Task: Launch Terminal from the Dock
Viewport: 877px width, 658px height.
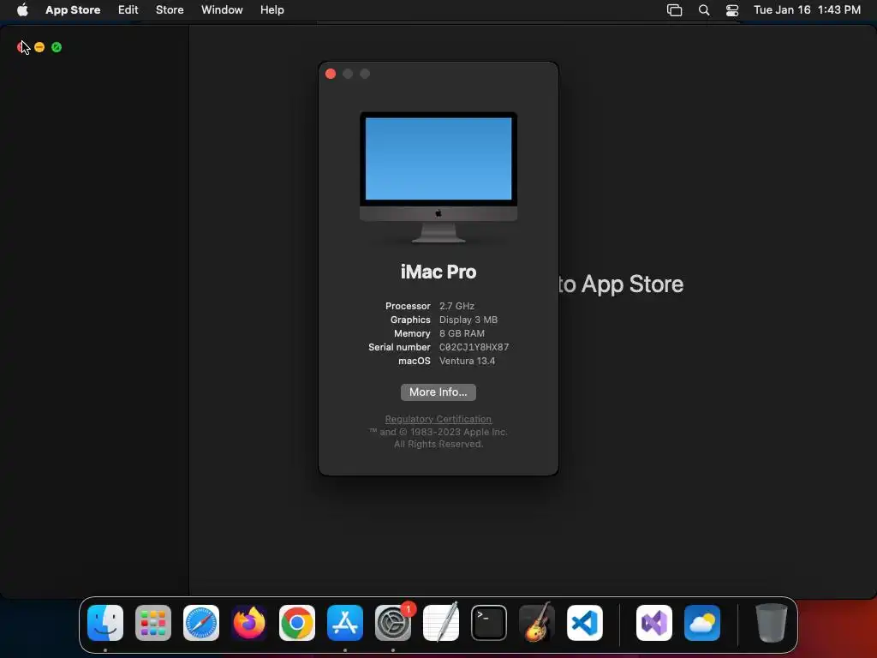Action: click(x=489, y=623)
